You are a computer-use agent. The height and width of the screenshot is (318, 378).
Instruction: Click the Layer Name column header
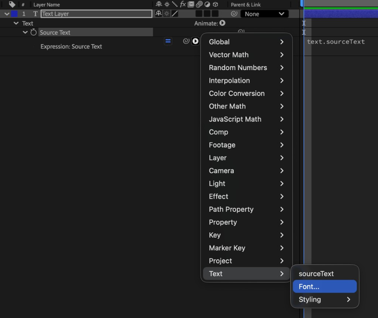[x=46, y=5]
